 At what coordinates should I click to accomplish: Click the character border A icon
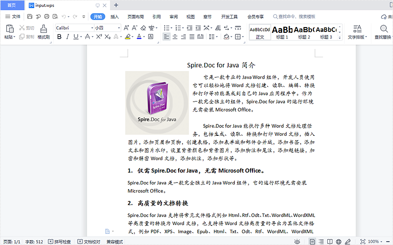[x=151, y=37]
